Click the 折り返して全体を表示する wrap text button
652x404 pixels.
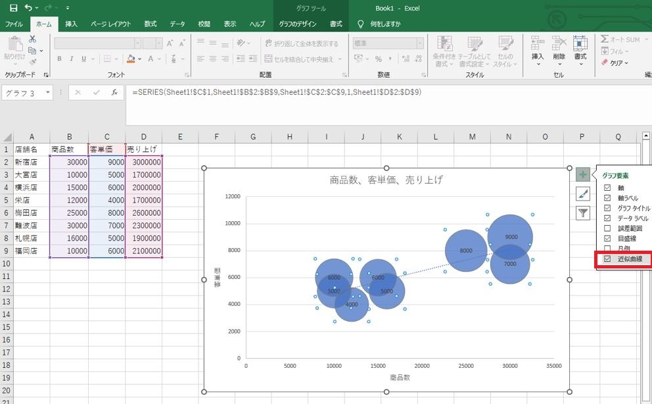point(302,43)
